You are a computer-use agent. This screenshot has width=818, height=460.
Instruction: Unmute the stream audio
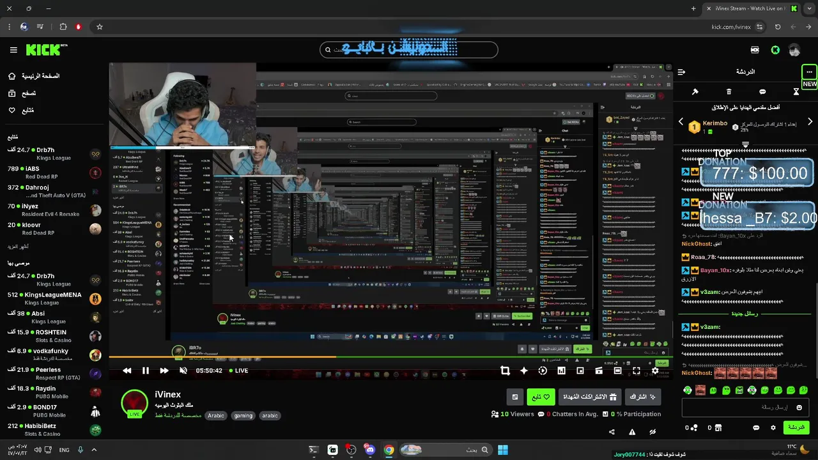(183, 371)
